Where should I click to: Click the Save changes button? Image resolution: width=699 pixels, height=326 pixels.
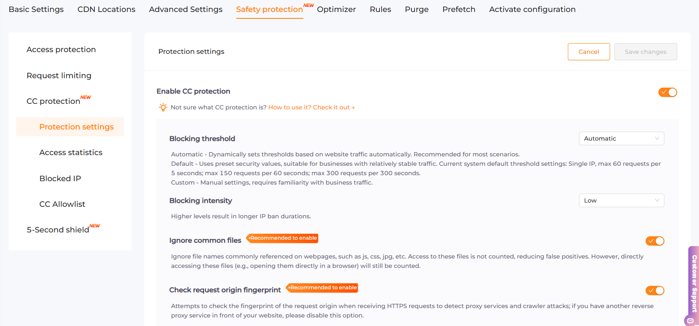[x=645, y=52]
